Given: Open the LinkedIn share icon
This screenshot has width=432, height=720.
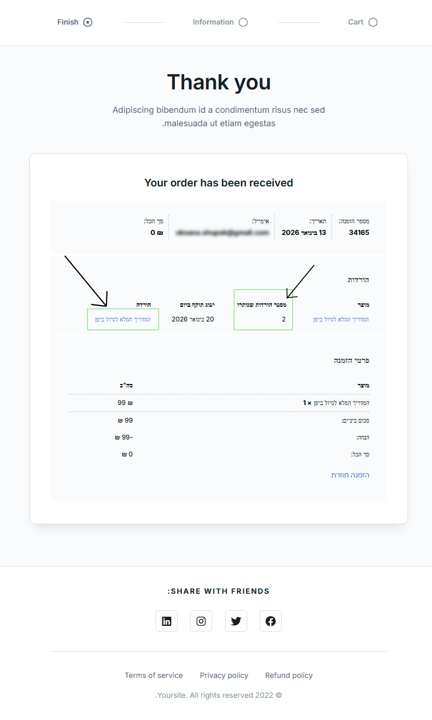Looking at the screenshot, I should pyautogui.click(x=167, y=621).
